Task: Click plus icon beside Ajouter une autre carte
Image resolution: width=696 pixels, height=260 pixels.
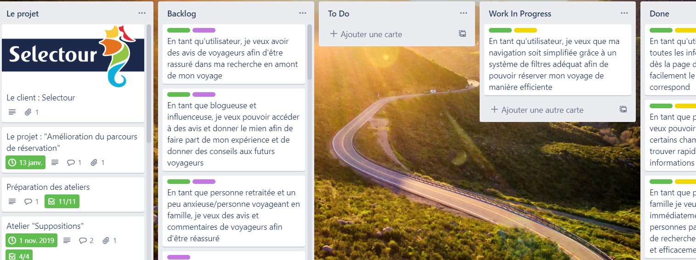Action: coord(494,110)
